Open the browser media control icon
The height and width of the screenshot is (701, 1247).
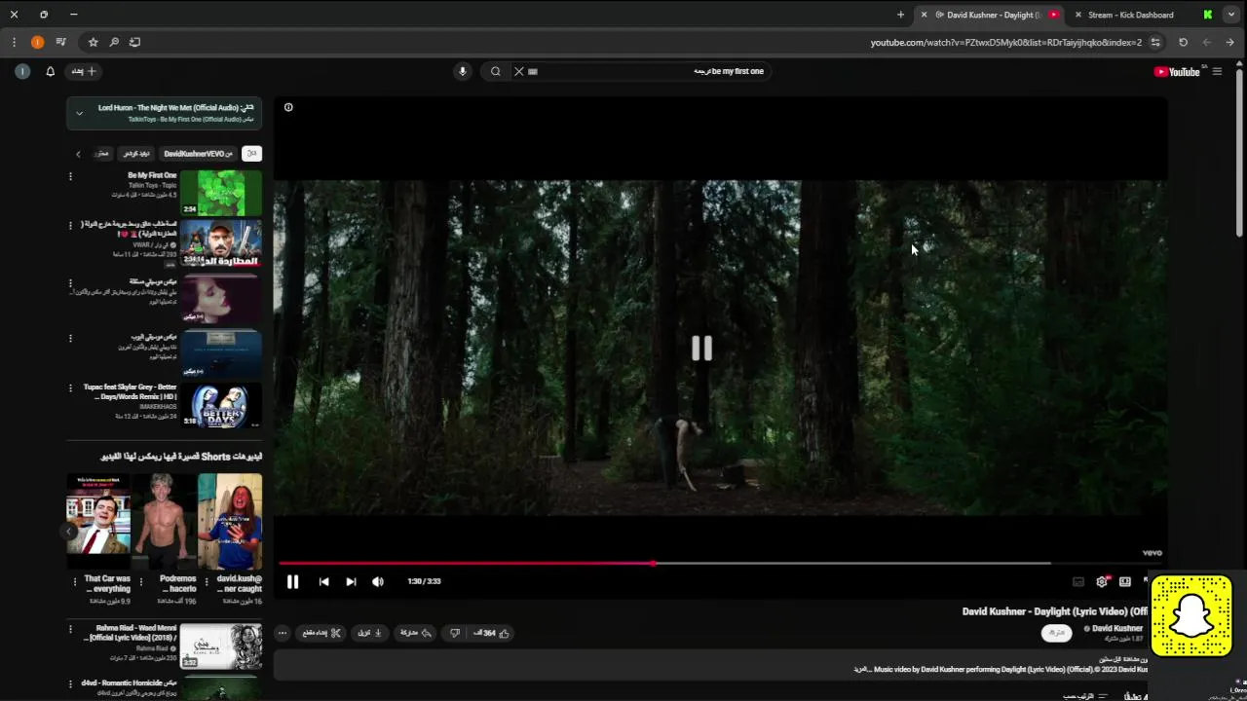point(60,42)
